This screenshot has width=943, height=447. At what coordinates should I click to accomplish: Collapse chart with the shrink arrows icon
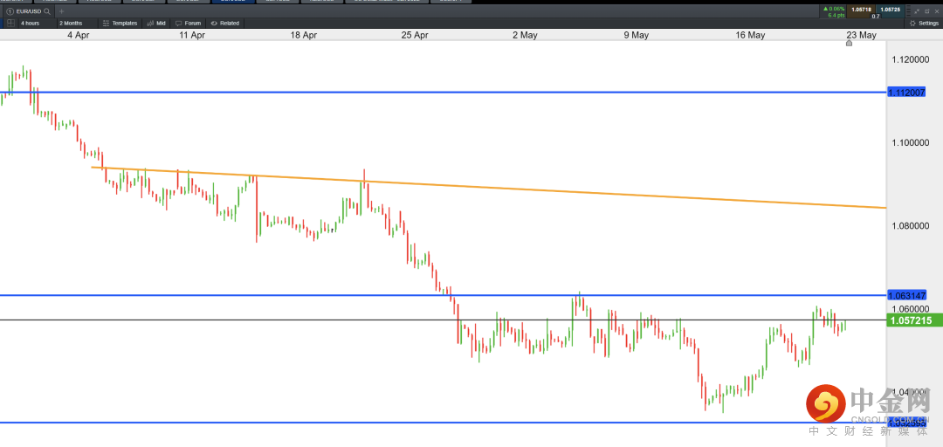tap(917, 11)
